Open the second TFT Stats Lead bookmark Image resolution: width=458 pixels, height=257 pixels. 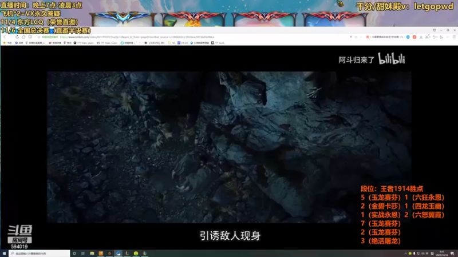click(x=108, y=43)
